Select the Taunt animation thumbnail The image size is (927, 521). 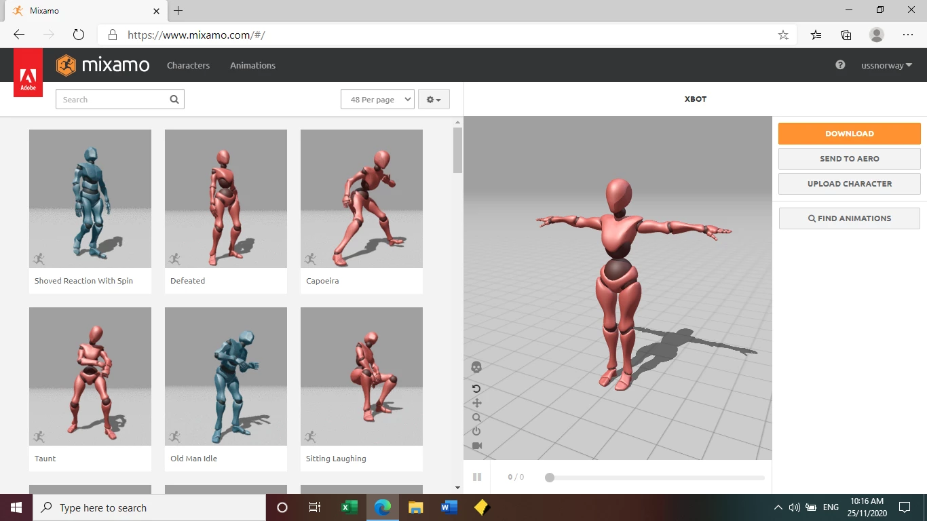(x=90, y=377)
